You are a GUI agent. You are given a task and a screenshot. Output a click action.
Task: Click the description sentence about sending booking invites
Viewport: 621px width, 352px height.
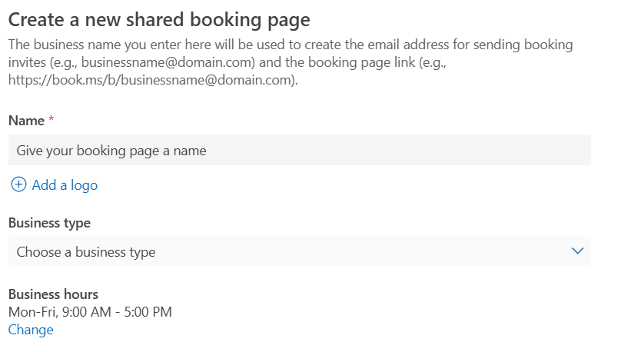click(291, 62)
